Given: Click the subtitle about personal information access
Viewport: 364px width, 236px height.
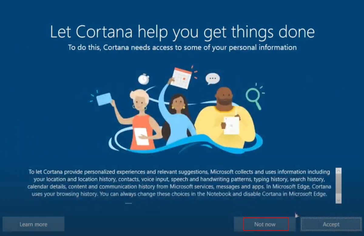Looking at the screenshot, I should click(182, 48).
